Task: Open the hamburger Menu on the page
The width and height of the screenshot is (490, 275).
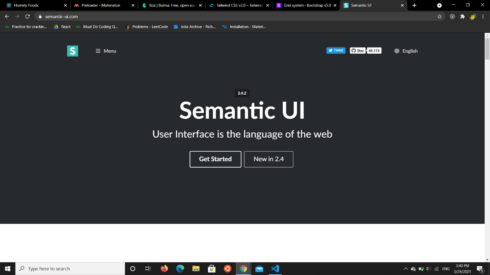Action: click(106, 51)
